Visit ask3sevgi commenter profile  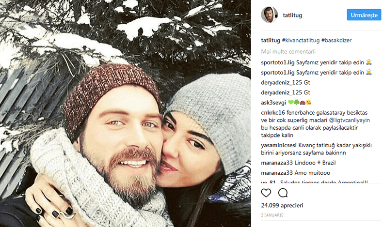click(273, 103)
